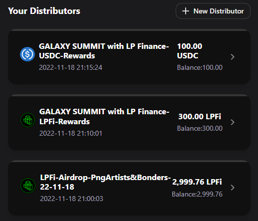Click the 300.00 LPFi amount
This screenshot has height=221, width=258.
tap(200, 116)
